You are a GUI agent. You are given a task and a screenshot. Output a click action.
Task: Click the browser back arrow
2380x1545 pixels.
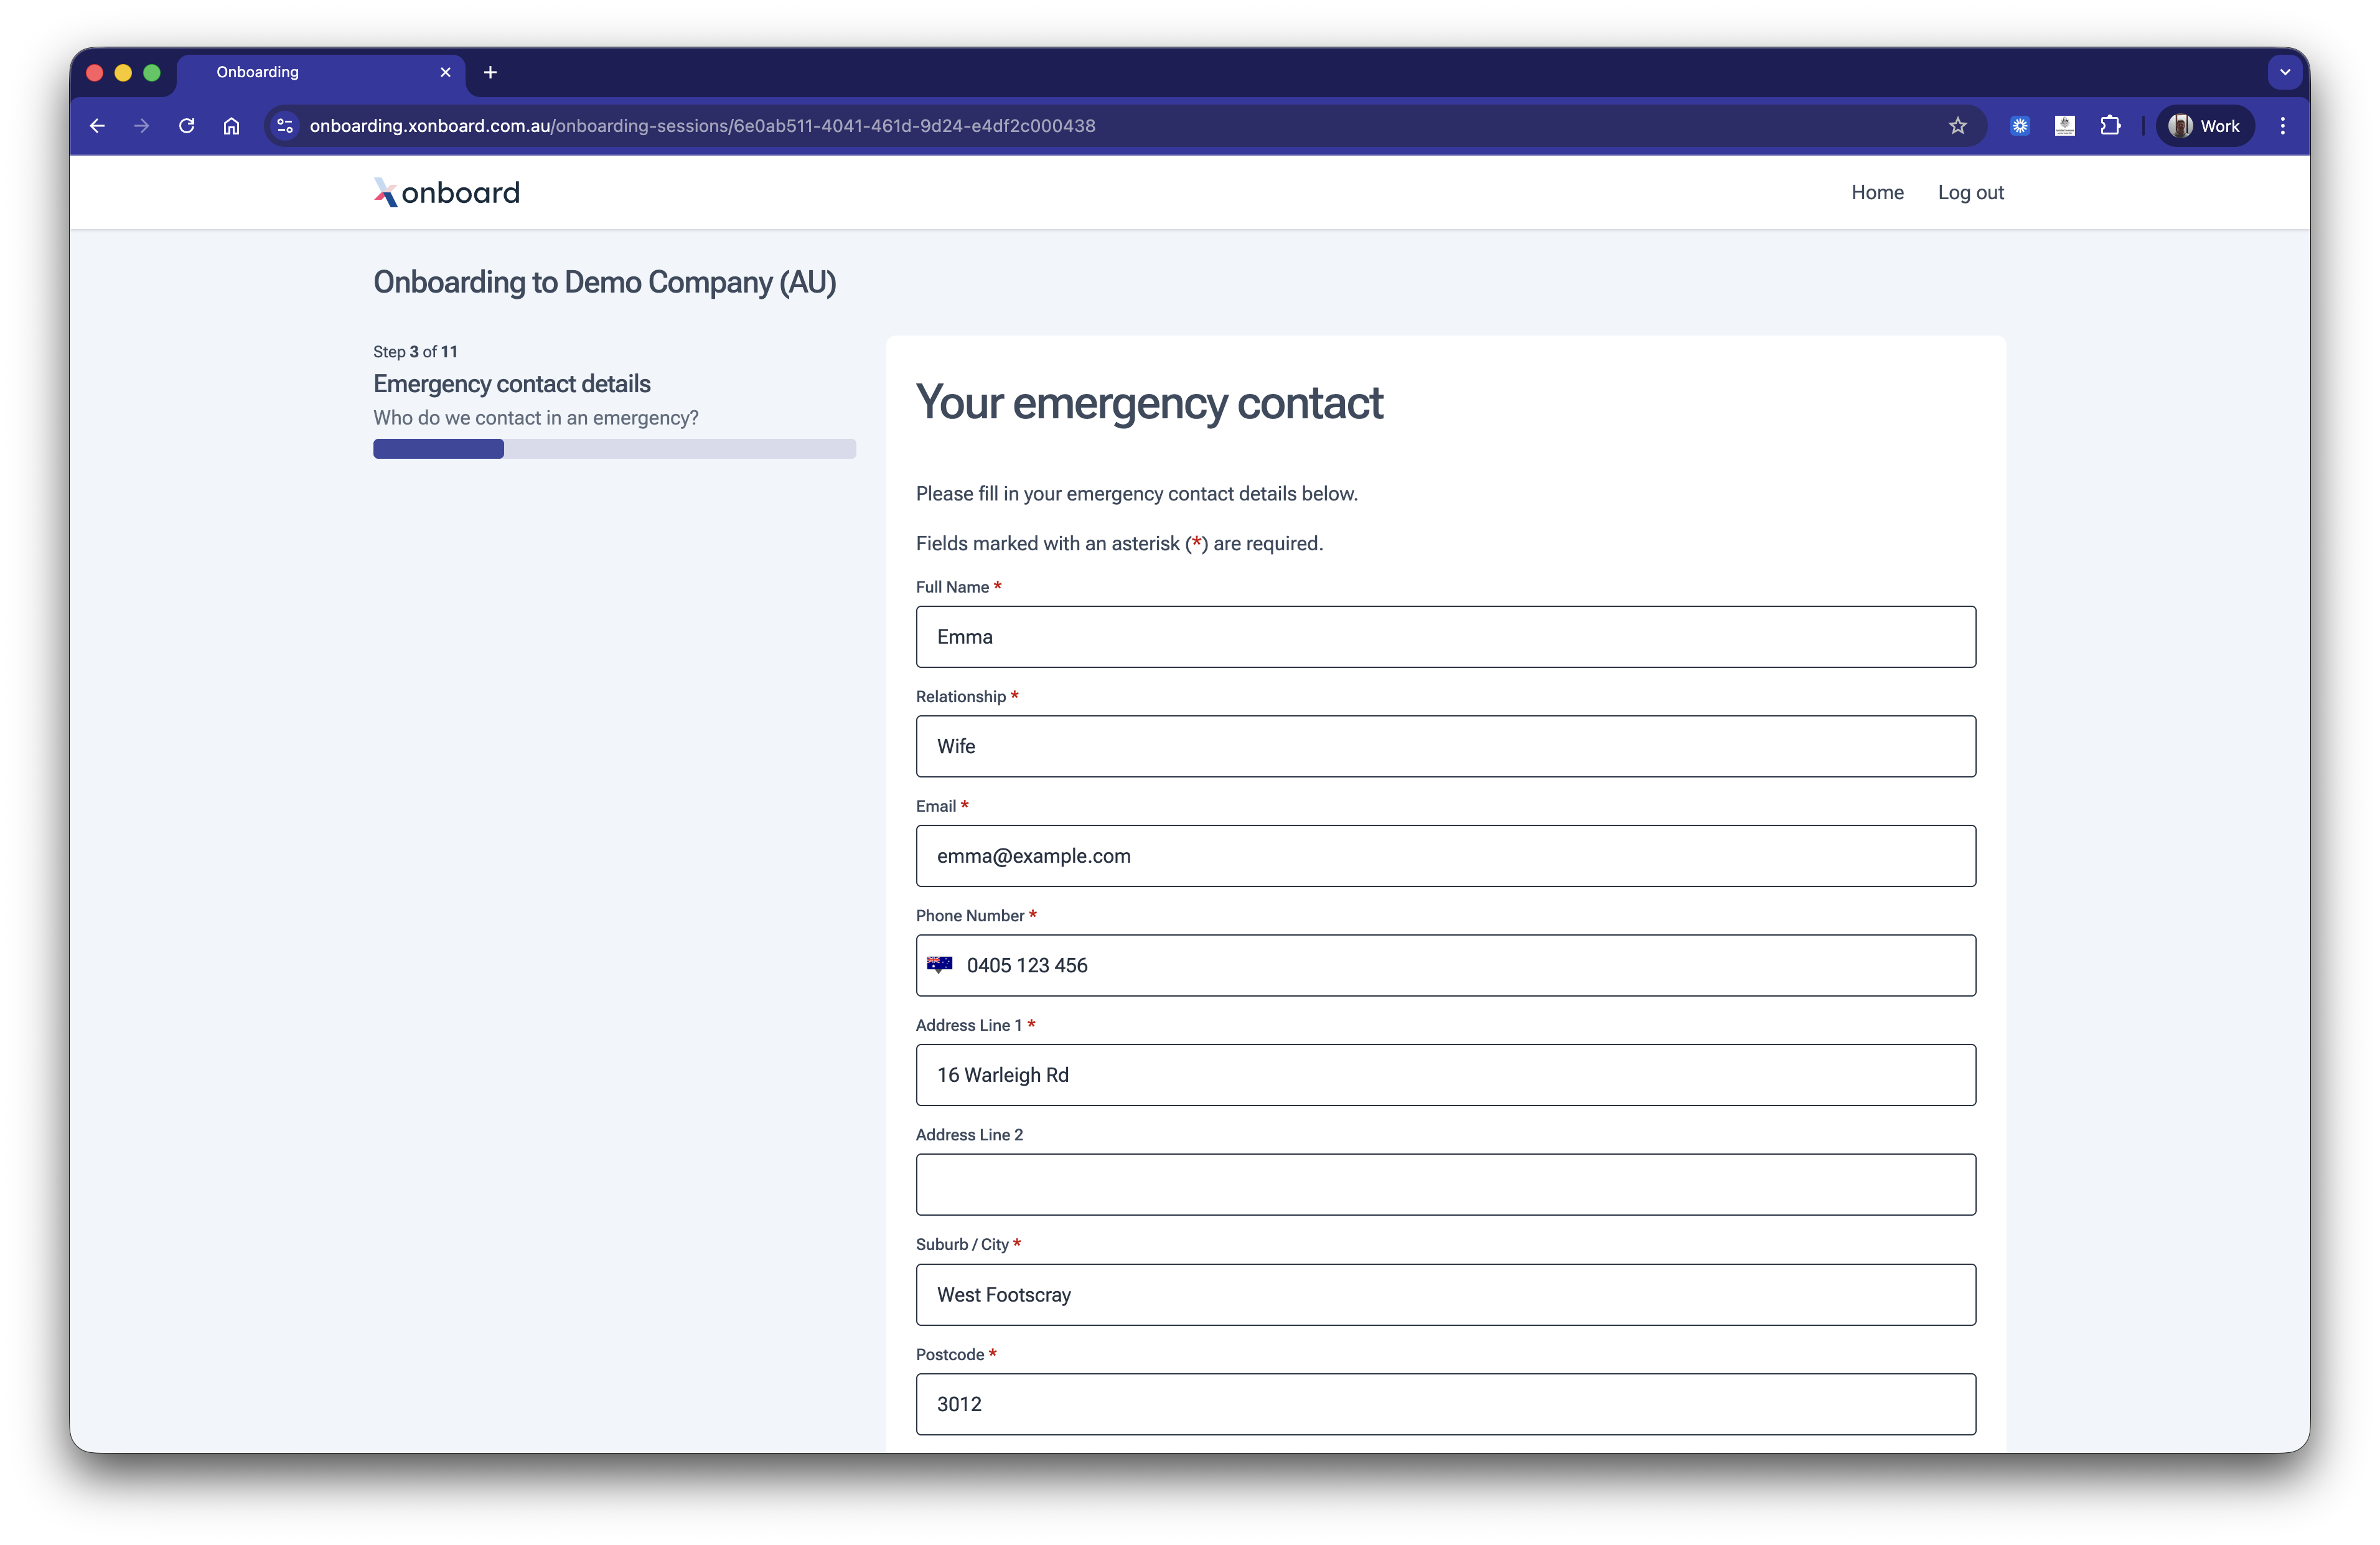click(97, 126)
